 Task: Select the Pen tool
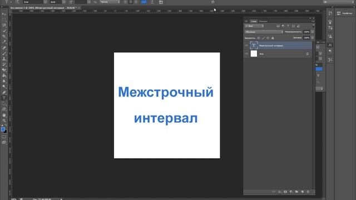pyautogui.click(x=4, y=92)
